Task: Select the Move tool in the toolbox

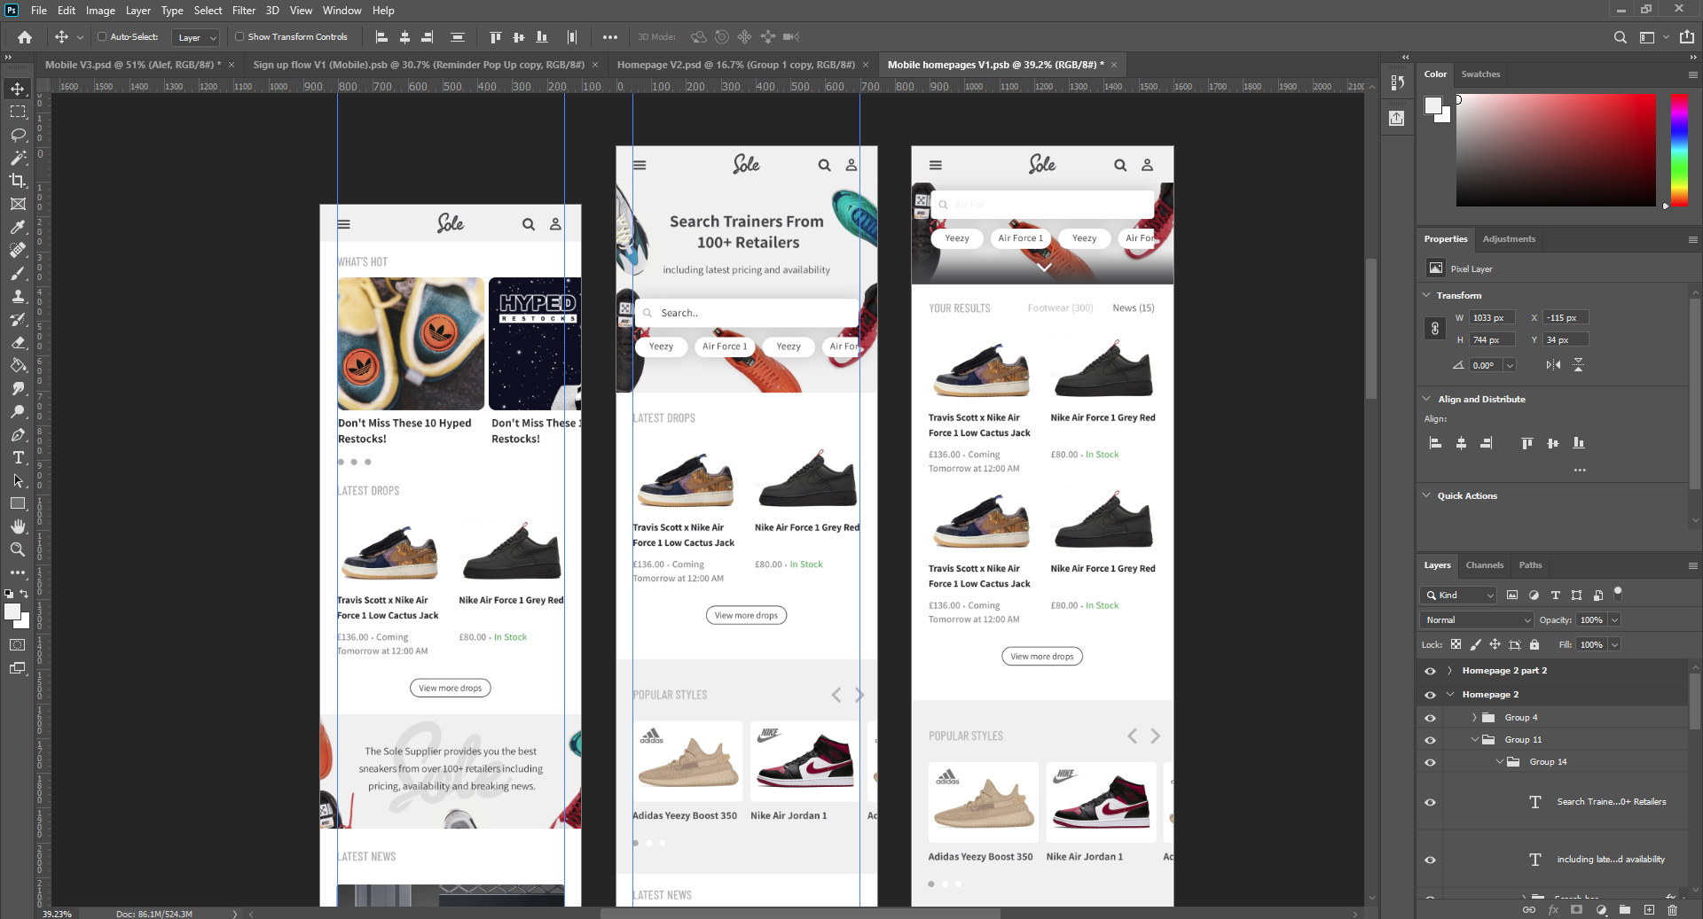Action: coord(18,89)
